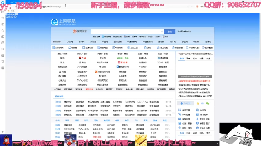Open the MAX link in first recommendation row

click(x=93, y=102)
